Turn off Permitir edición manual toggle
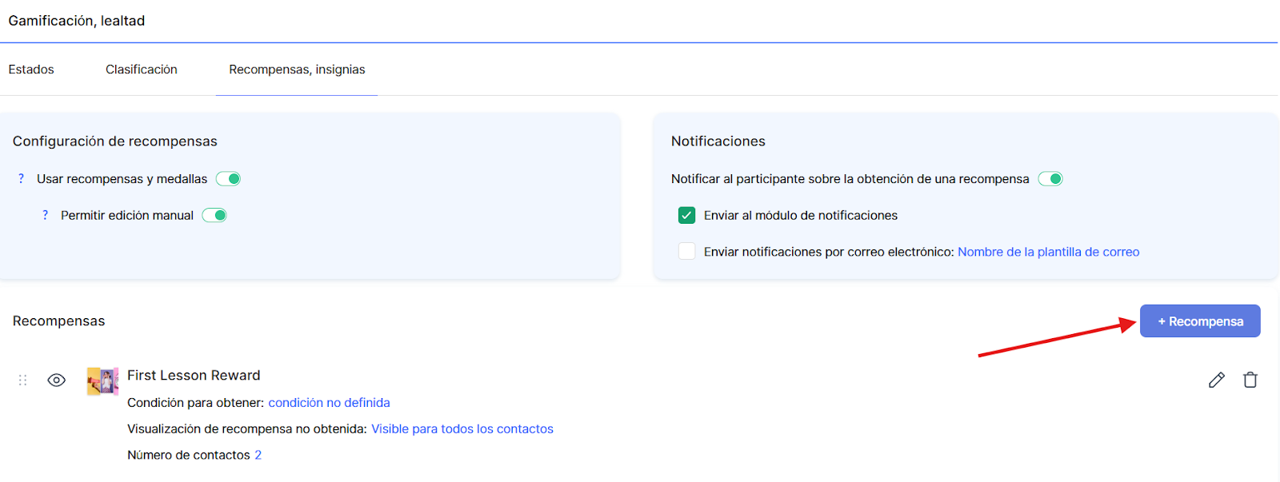Image resolution: width=1280 pixels, height=482 pixels. click(214, 215)
